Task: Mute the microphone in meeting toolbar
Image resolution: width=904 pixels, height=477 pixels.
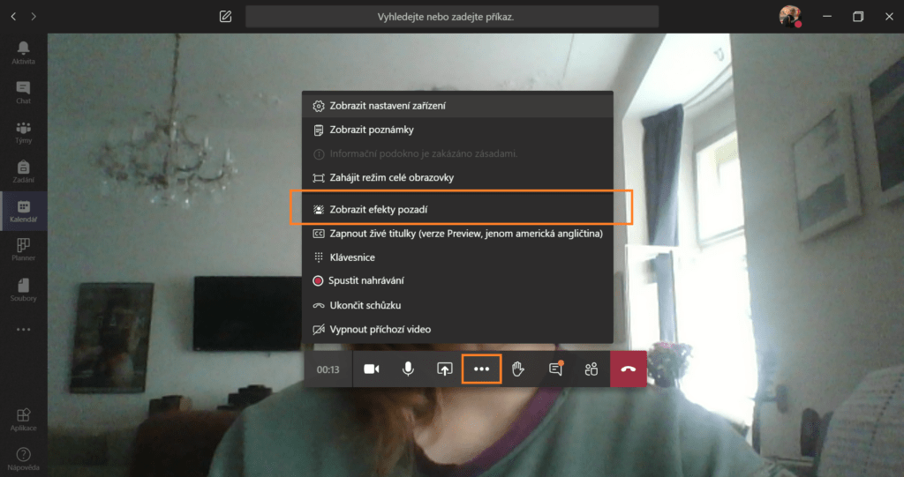Action: (x=408, y=369)
